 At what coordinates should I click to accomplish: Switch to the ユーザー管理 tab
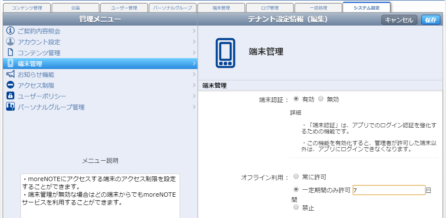[124, 8]
